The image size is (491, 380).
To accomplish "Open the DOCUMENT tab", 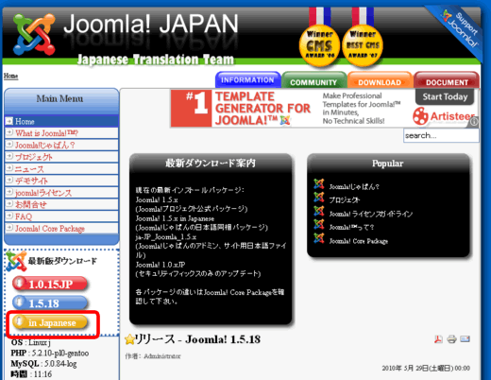I will [x=447, y=80].
